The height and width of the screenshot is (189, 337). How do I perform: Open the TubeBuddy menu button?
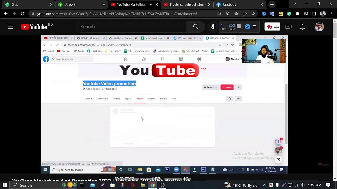pyautogui.click(x=272, y=27)
